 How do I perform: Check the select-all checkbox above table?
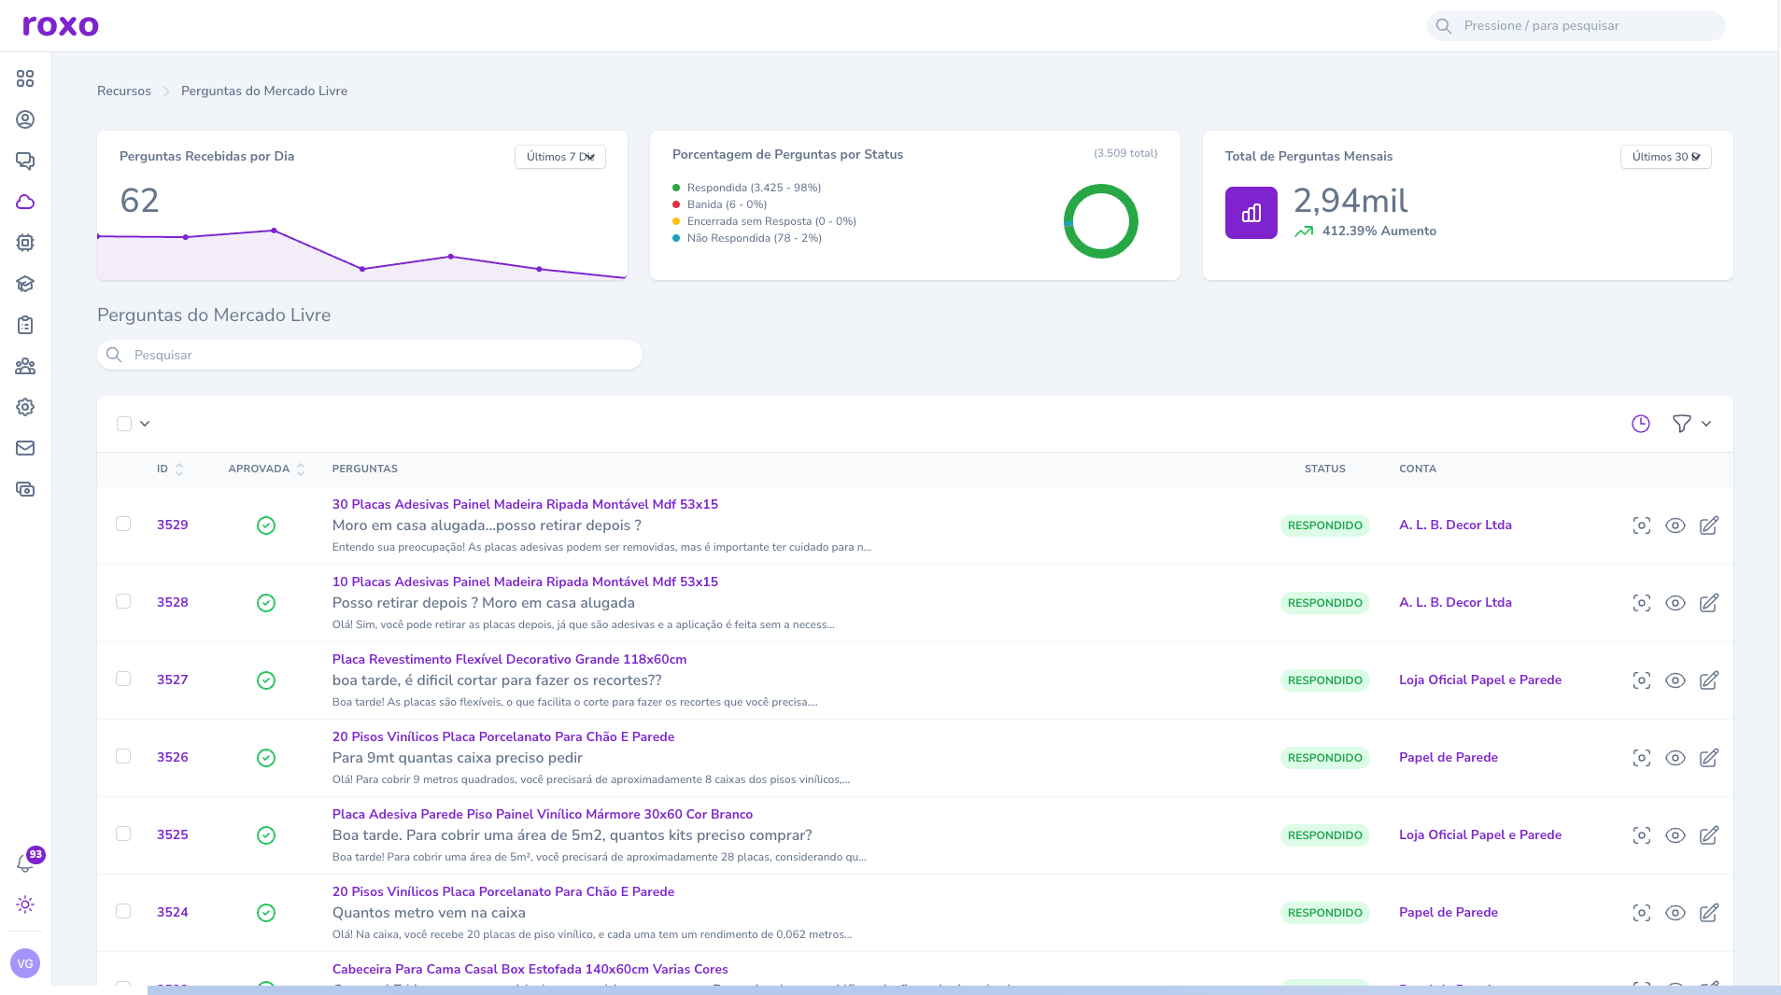click(x=124, y=424)
